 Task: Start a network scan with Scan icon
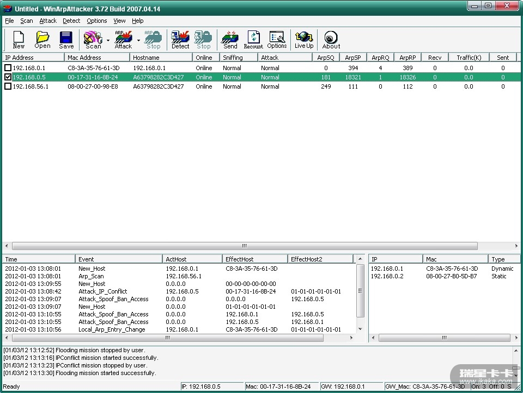(x=93, y=39)
